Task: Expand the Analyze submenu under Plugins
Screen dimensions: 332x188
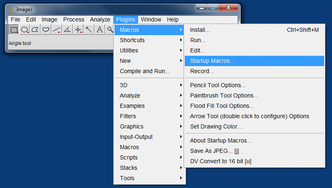Action: click(149, 95)
